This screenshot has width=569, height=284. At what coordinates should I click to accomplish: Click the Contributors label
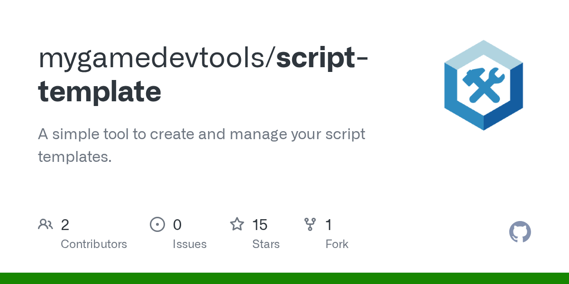pyautogui.click(x=94, y=244)
